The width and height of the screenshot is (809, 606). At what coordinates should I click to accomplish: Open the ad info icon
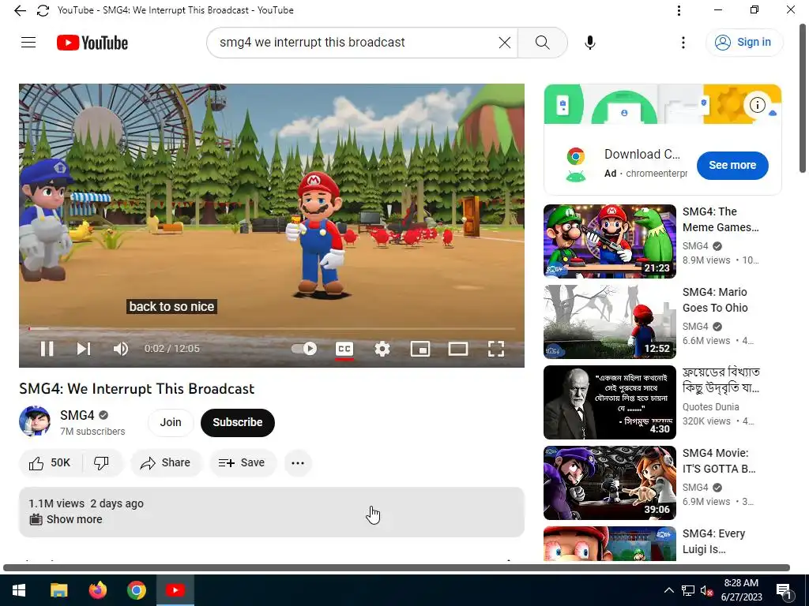757,105
